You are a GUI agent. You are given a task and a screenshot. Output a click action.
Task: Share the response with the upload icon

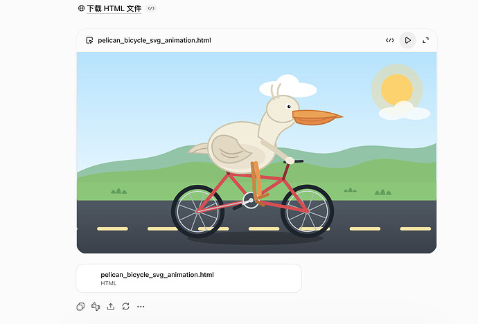[111, 307]
